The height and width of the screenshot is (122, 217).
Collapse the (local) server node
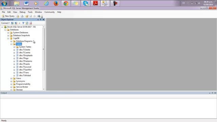tap(2, 27)
